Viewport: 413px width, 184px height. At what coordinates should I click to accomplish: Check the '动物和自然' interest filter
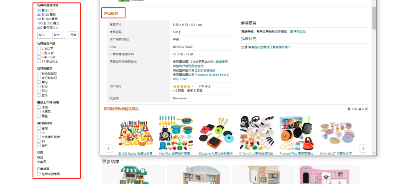(39, 74)
